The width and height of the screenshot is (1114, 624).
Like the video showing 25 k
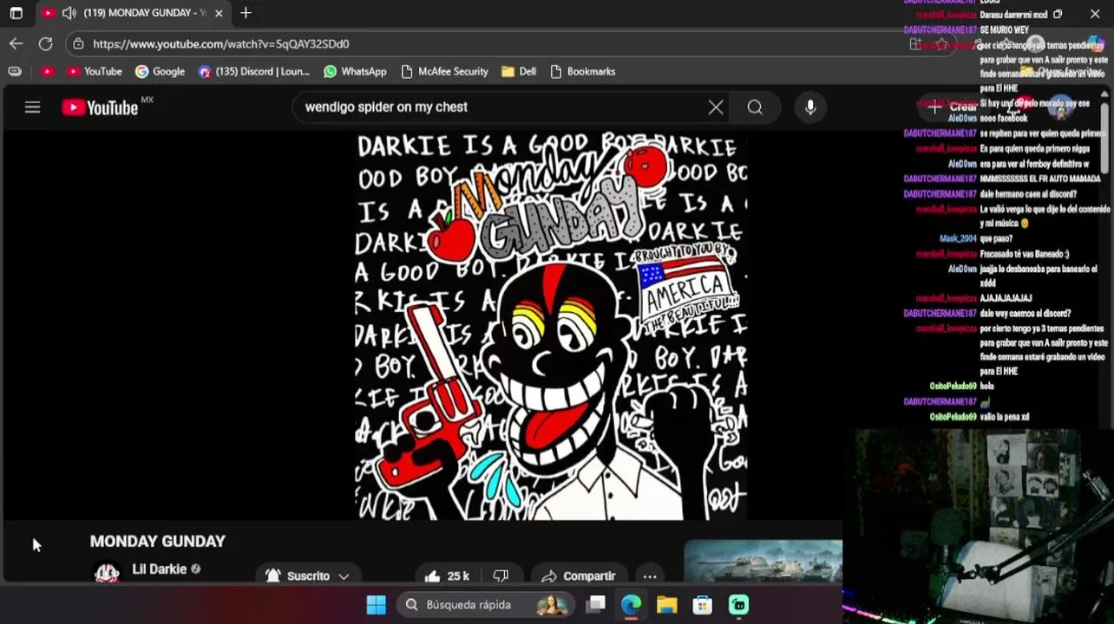(x=447, y=575)
